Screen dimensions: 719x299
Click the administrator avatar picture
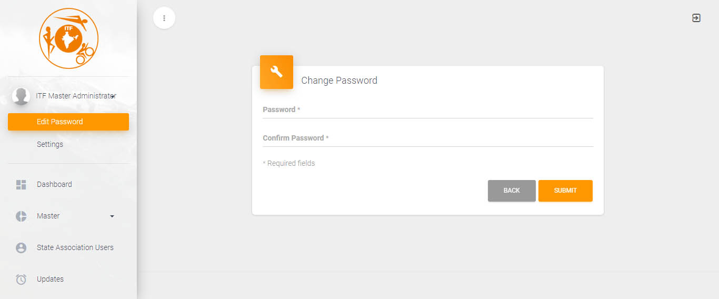pyautogui.click(x=21, y=96)
